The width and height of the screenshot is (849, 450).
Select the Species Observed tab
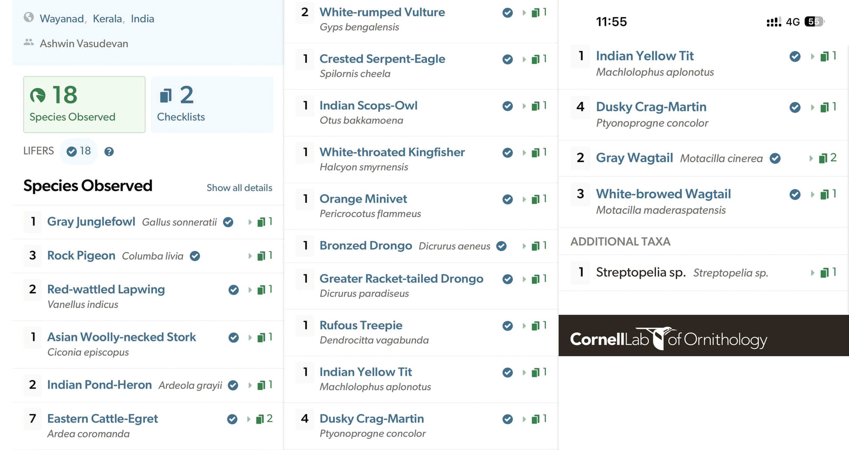click(x=84, y=104)
